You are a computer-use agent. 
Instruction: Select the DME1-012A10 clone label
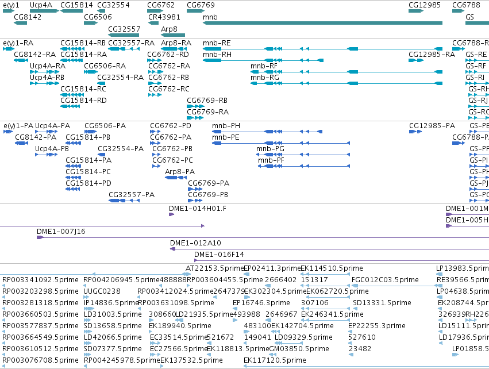coord(195,243)
